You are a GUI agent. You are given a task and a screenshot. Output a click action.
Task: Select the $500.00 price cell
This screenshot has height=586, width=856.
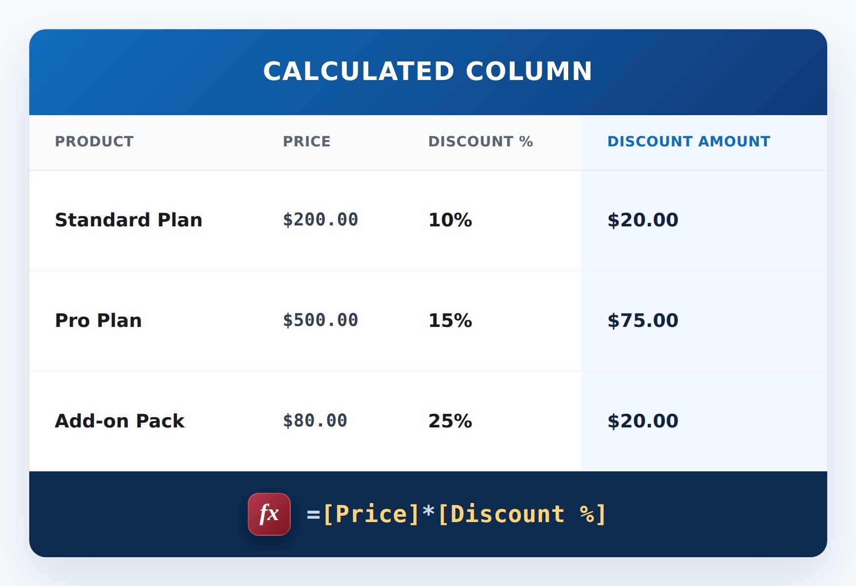[320, 320]
